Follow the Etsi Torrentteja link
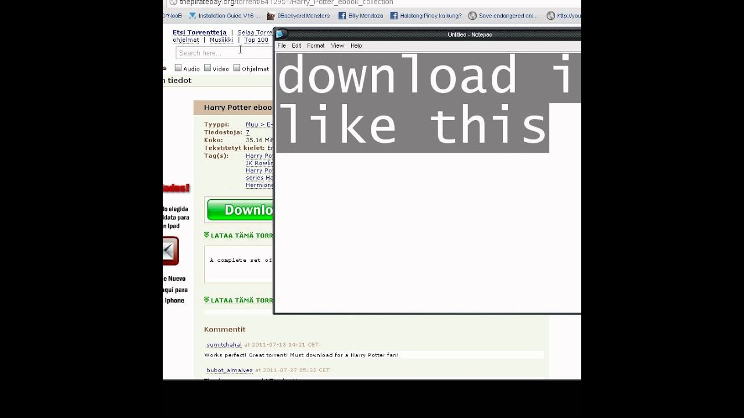The width and height of the screenshot is (744, 418). click(199, 33)
